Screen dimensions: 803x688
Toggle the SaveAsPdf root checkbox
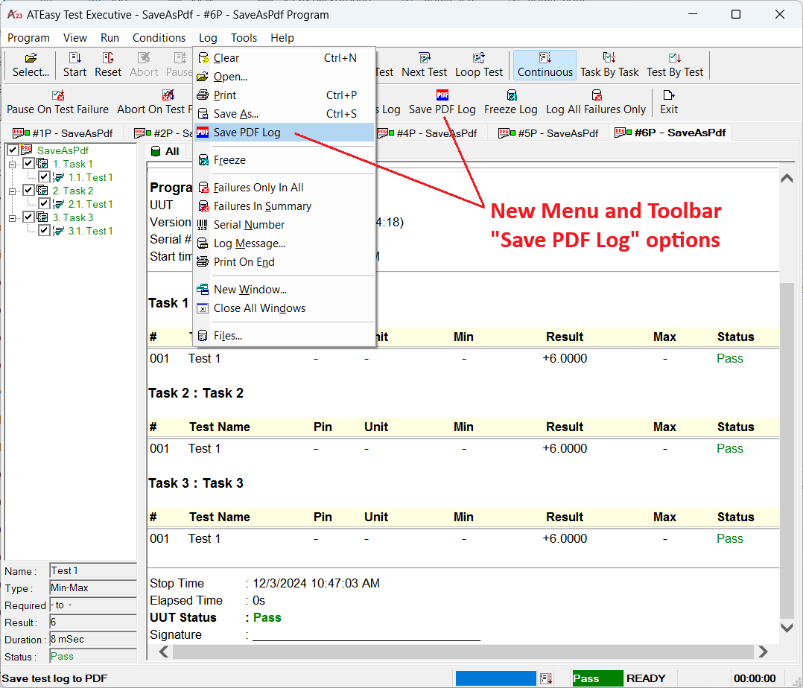tap(13, 150)
